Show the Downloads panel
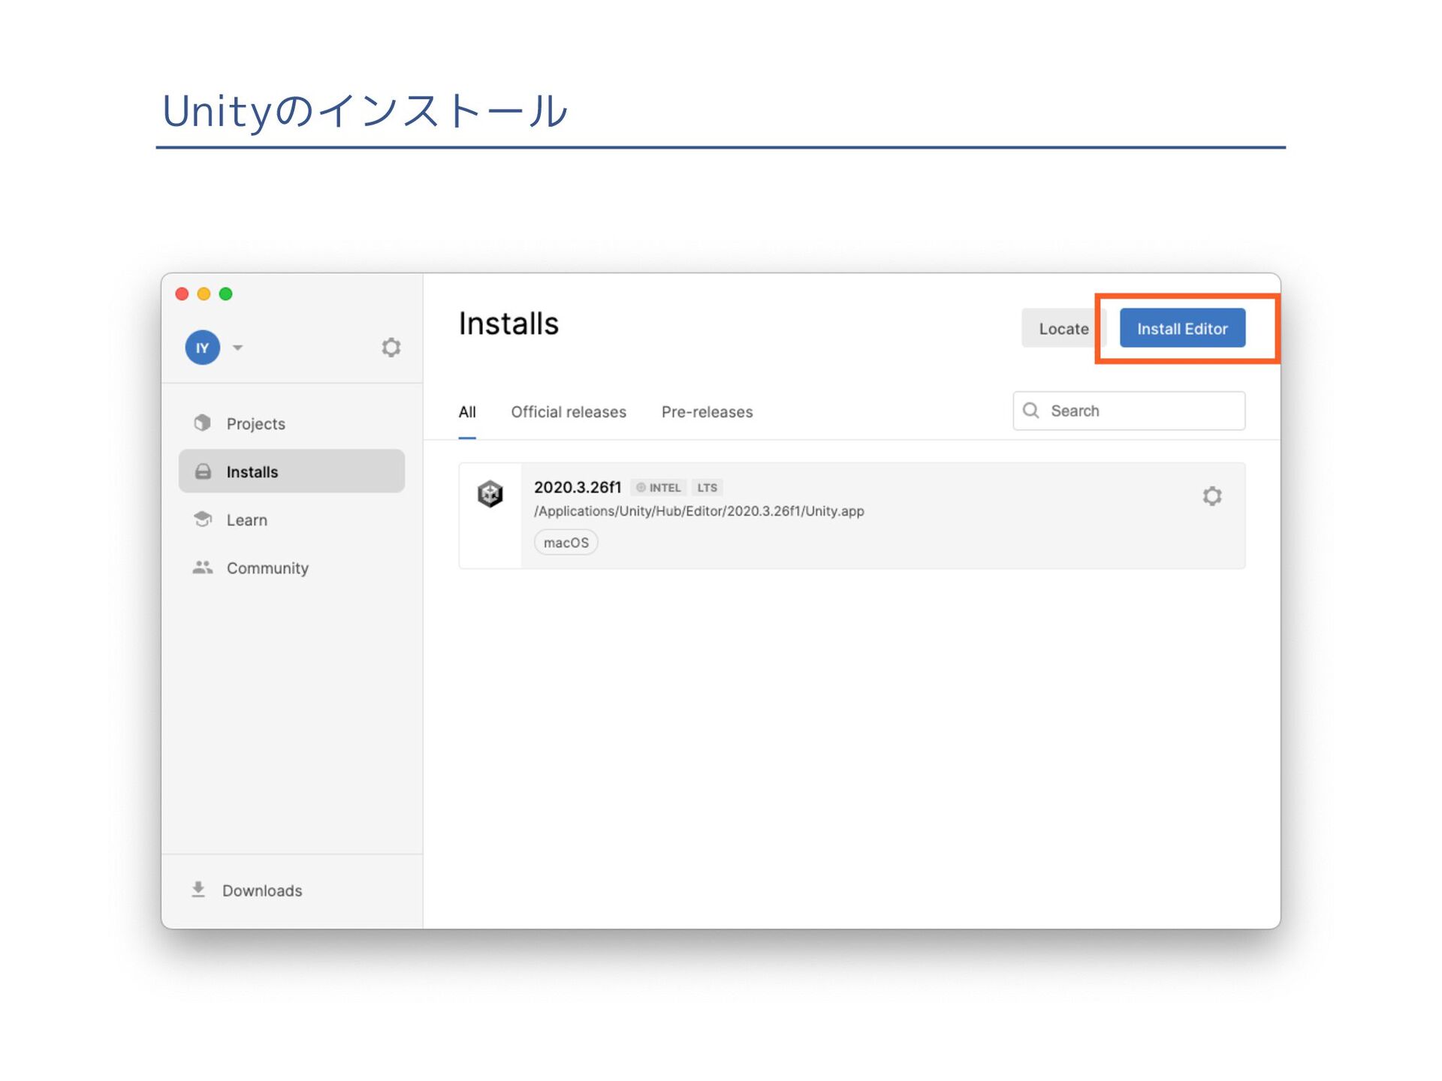 261,890
